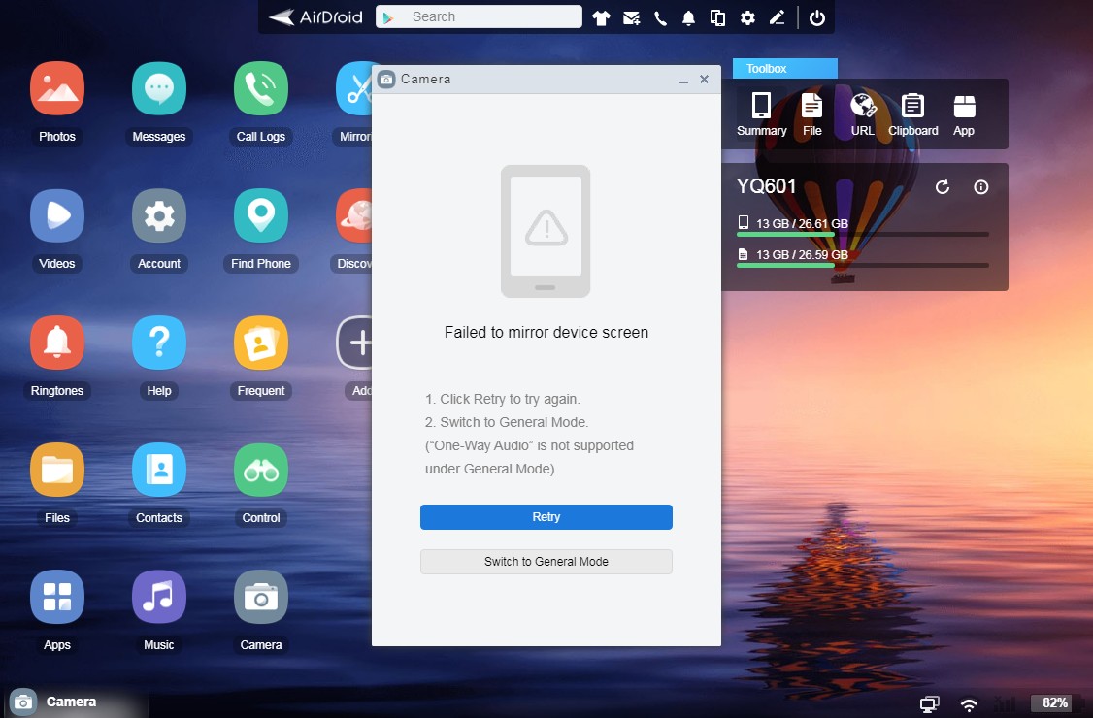This screenshot has height=718, width=1093.
Task: Open the Messages app icon
Action: click(x=159, y=89)
